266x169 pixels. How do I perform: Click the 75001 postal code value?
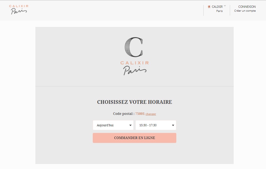(140, 114)
